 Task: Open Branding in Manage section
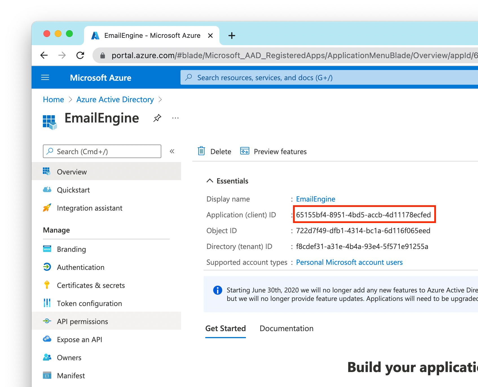106,249
